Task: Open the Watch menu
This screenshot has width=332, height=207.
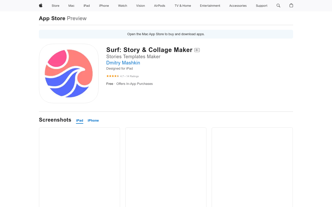Action: coord(123,6)
